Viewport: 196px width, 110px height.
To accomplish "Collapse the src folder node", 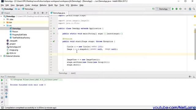I will click(x=4, y=25).
